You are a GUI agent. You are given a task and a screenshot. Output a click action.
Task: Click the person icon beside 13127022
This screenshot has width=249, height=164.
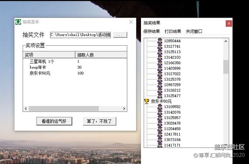pos(160,74)
